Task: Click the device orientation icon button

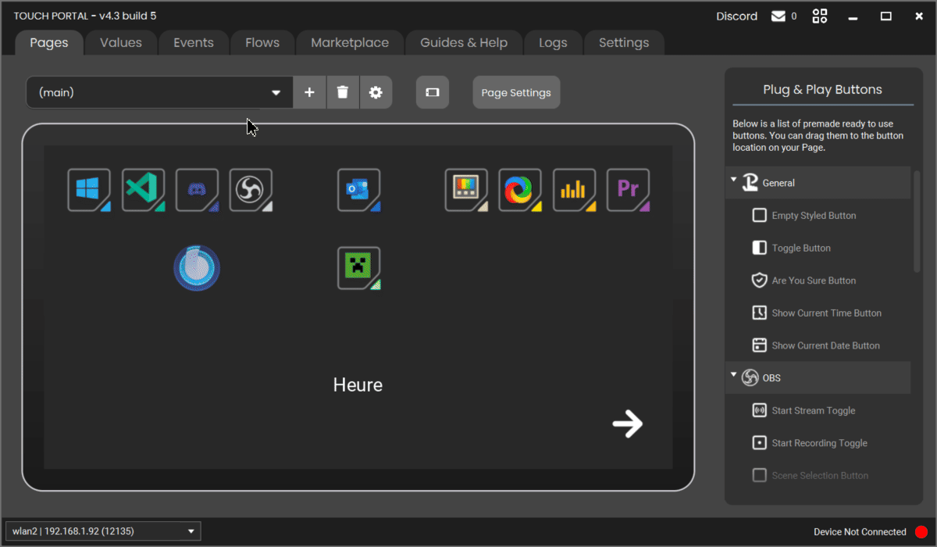Action: click(x=433, y=92)
